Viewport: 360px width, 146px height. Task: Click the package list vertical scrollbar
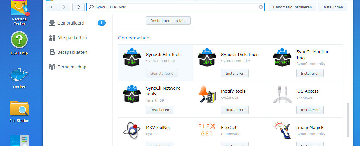[347, 119]
